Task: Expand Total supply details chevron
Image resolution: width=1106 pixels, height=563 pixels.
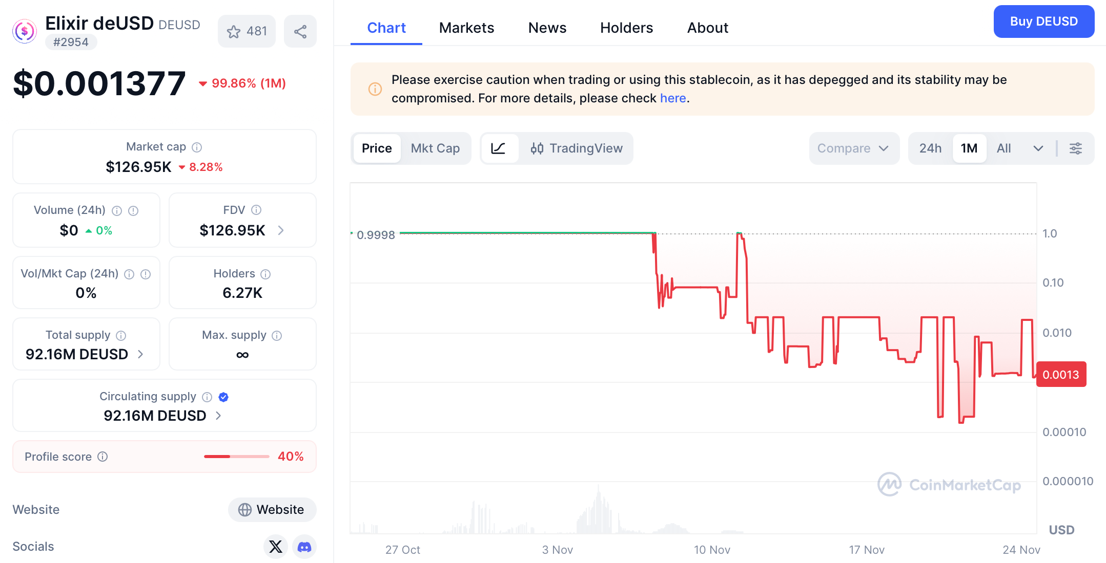Action: [x=141, y=354]
